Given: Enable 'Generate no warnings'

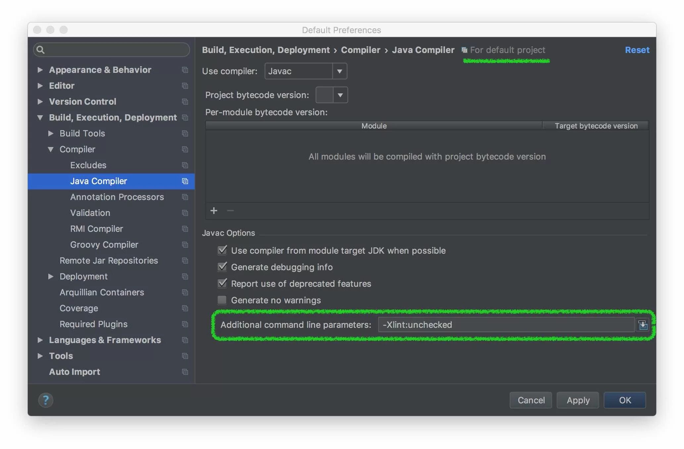Looking at the screenshot, I should 222,300.
